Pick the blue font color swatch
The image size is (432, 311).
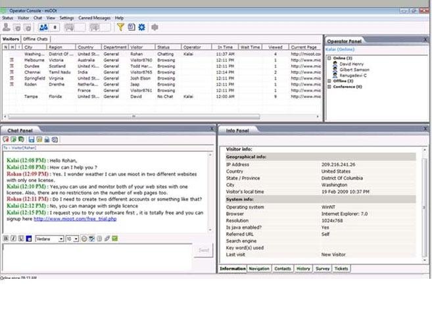(x=28, y=238)
